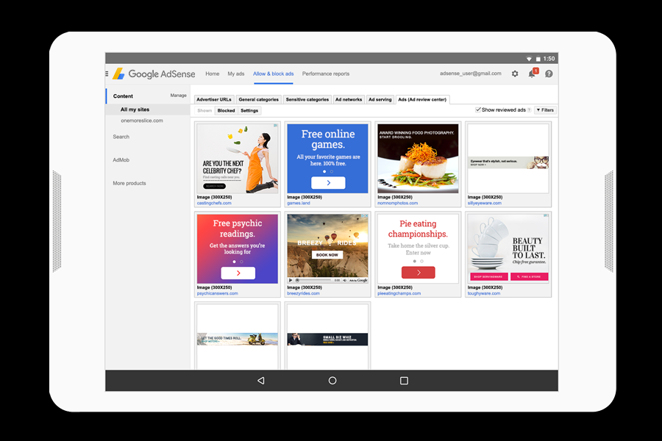
Task: Select the Free online games ad thumbnail
Action: pyautogui.click(x=327, y=158)
